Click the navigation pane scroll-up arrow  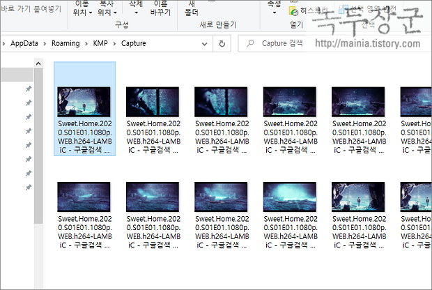point(38,63)
